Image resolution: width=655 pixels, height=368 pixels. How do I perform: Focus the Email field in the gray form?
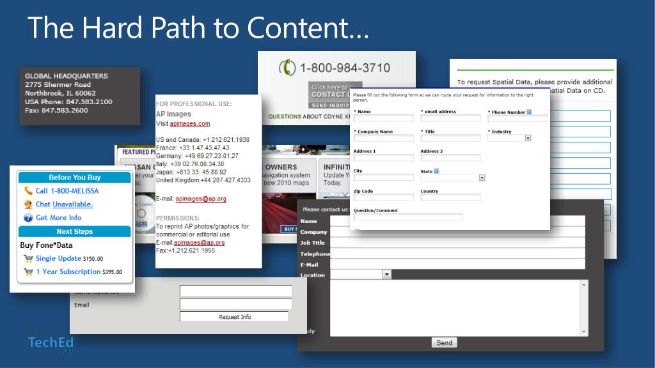click(x=235, y=303)
